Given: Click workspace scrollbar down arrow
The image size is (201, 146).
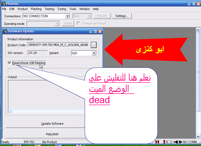Looking at the screenshot, I should [x=198, y=136].
